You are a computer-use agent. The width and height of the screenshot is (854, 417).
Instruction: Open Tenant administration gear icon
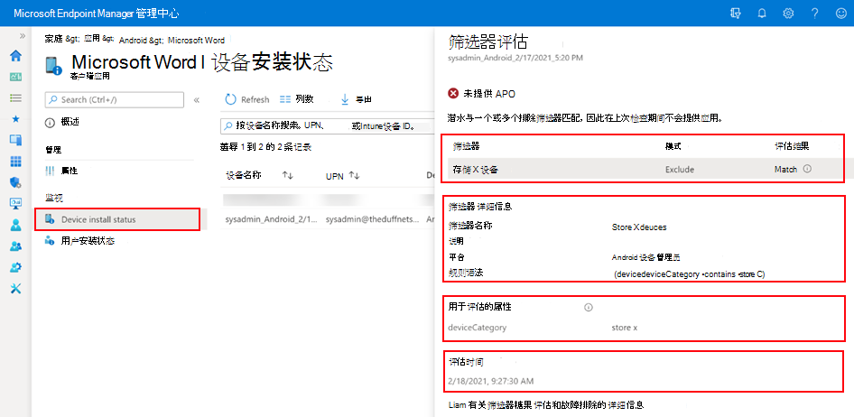(x=15, y=267)
